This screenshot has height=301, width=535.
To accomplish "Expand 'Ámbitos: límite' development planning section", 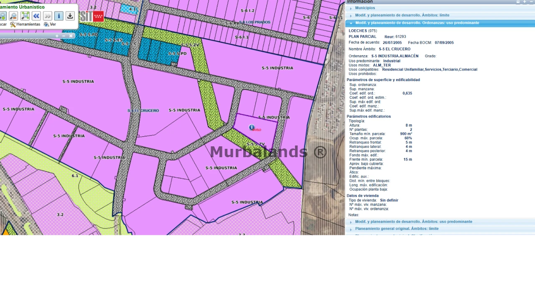I will 440,15.
